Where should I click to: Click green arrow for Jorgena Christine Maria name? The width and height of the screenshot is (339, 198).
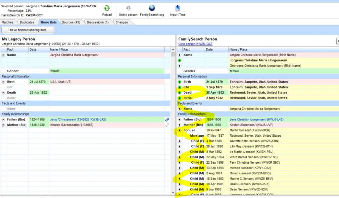point(179,60)
